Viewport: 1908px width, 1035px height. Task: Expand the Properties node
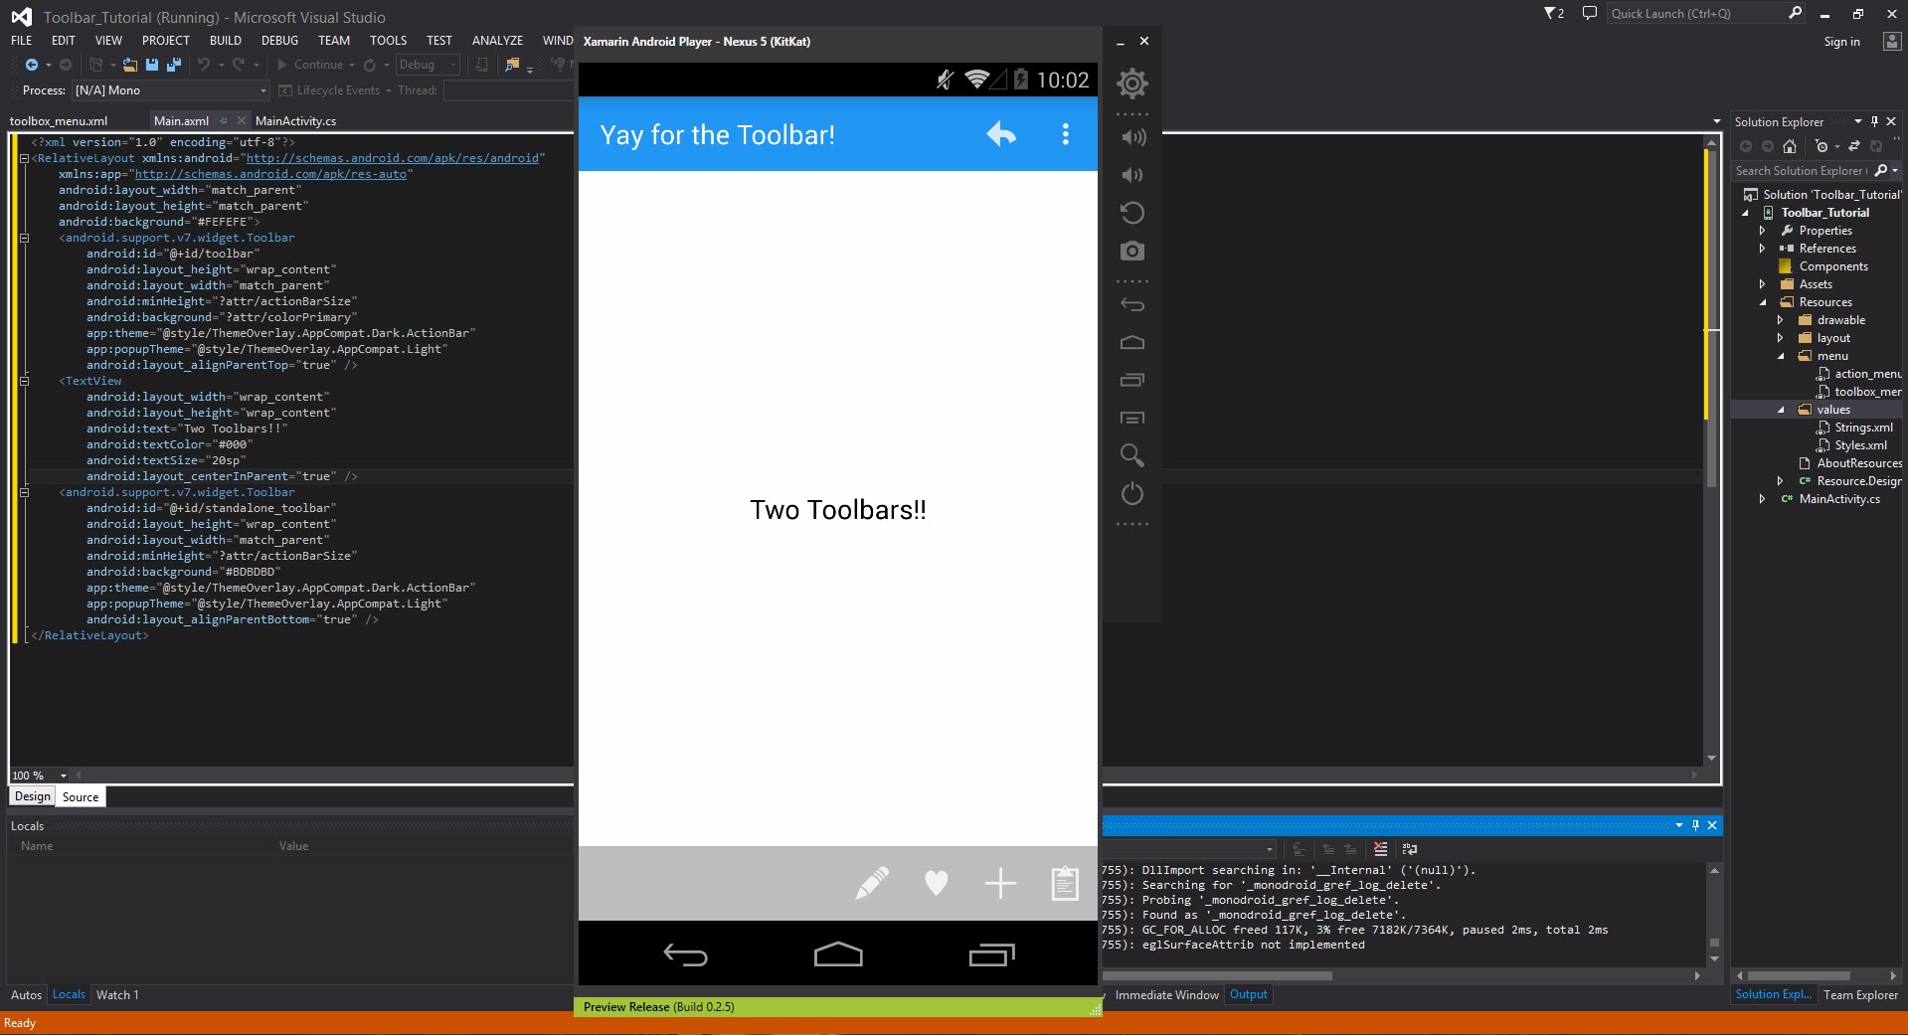point(1762,231)
